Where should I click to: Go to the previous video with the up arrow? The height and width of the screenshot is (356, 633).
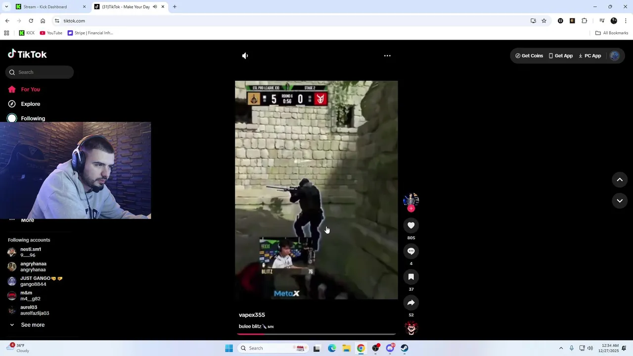620,180
